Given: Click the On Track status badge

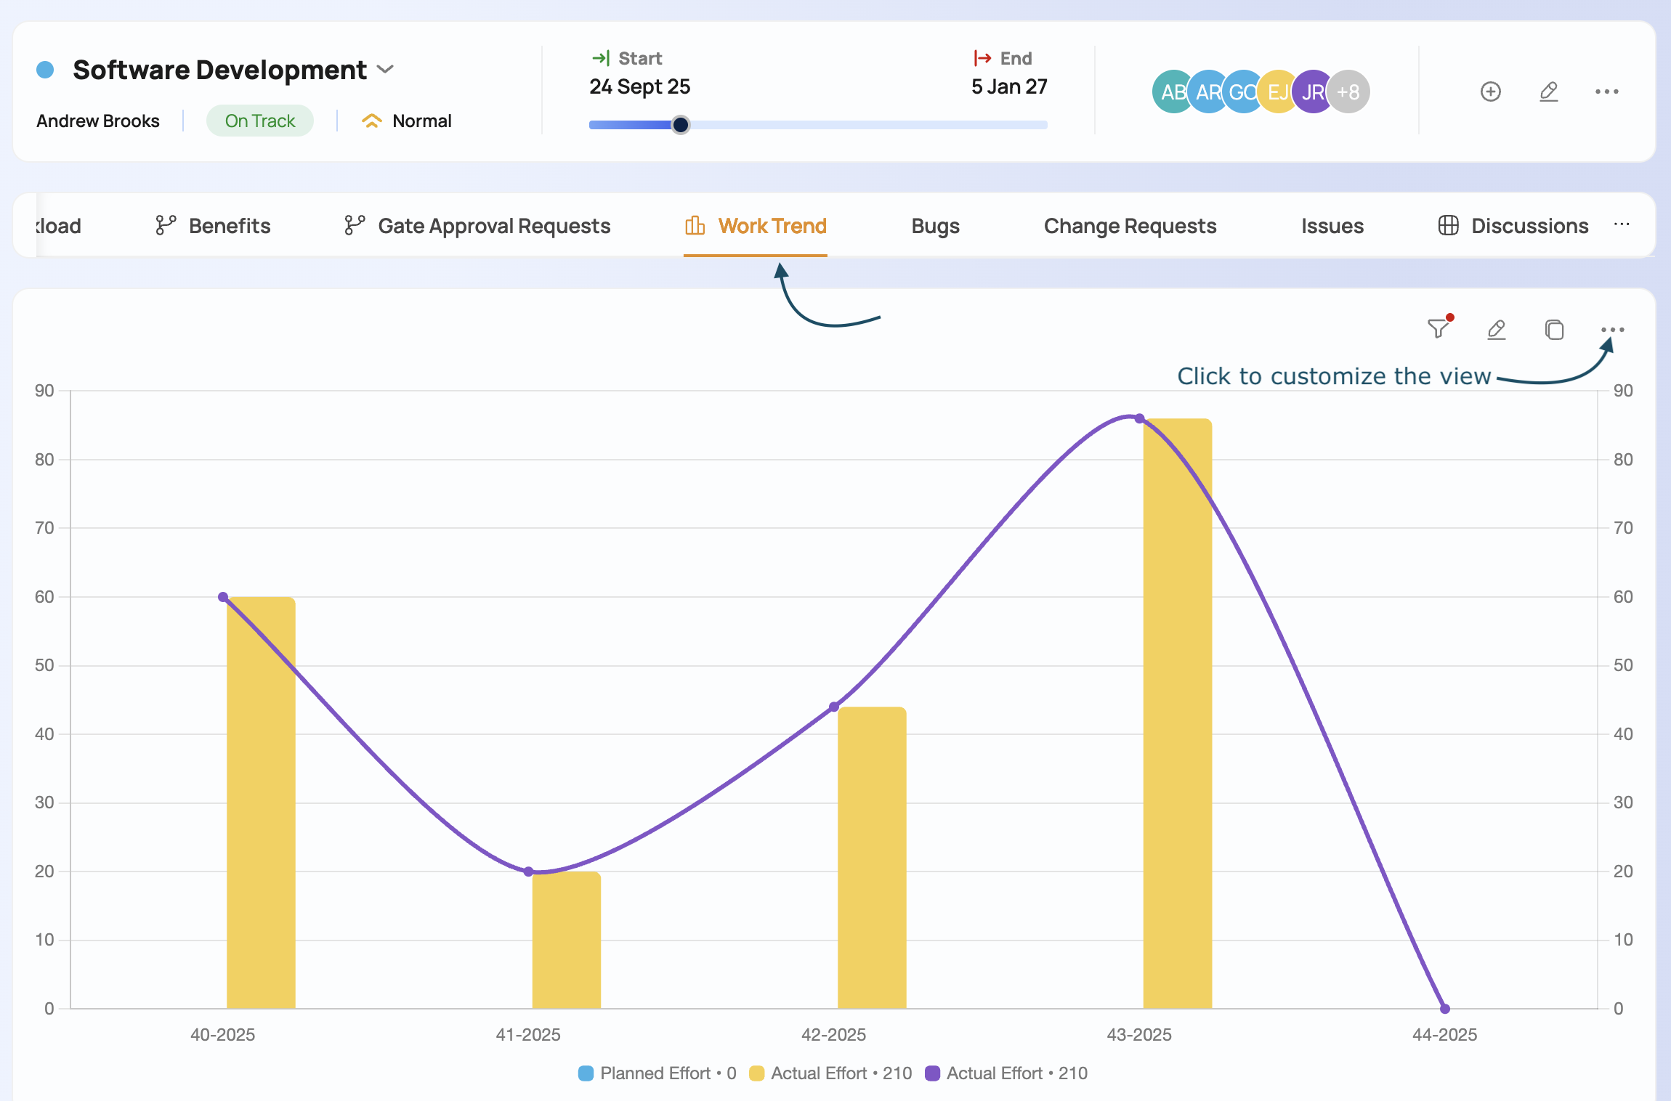Looking at the screenshot, I should pyautogui.click(x=259, y=121).
